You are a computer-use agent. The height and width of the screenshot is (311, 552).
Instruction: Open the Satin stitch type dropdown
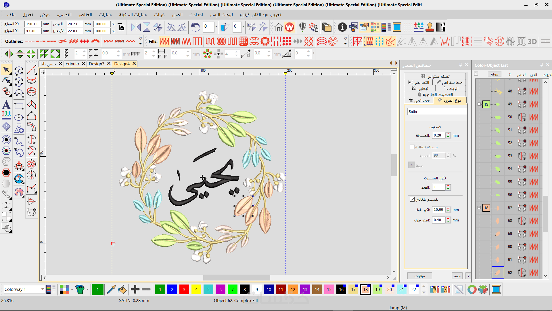pyautogui.click(x=436, y=111)
